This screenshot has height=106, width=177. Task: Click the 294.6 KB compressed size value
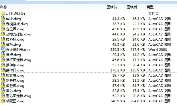pos(137,101)
